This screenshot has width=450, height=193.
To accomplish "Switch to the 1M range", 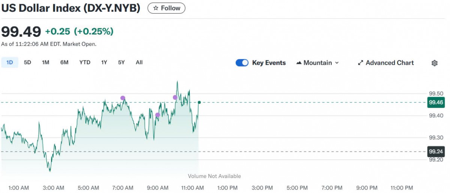I will click(x=45, y=63).
